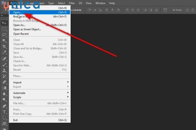Click Distribute Bottom Edges icon

point(138,10)
